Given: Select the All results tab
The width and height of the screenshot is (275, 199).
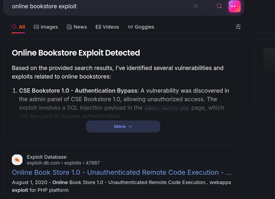Looking at the screenshot, I should pos(18,27).
